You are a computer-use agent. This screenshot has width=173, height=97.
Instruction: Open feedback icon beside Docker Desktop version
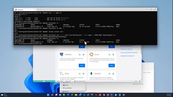tap(140, 81)
